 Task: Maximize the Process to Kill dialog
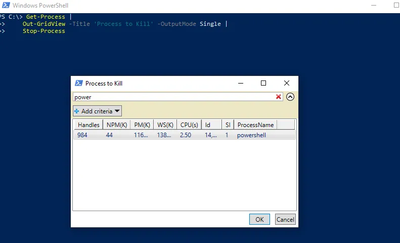[x=263, y=84]
